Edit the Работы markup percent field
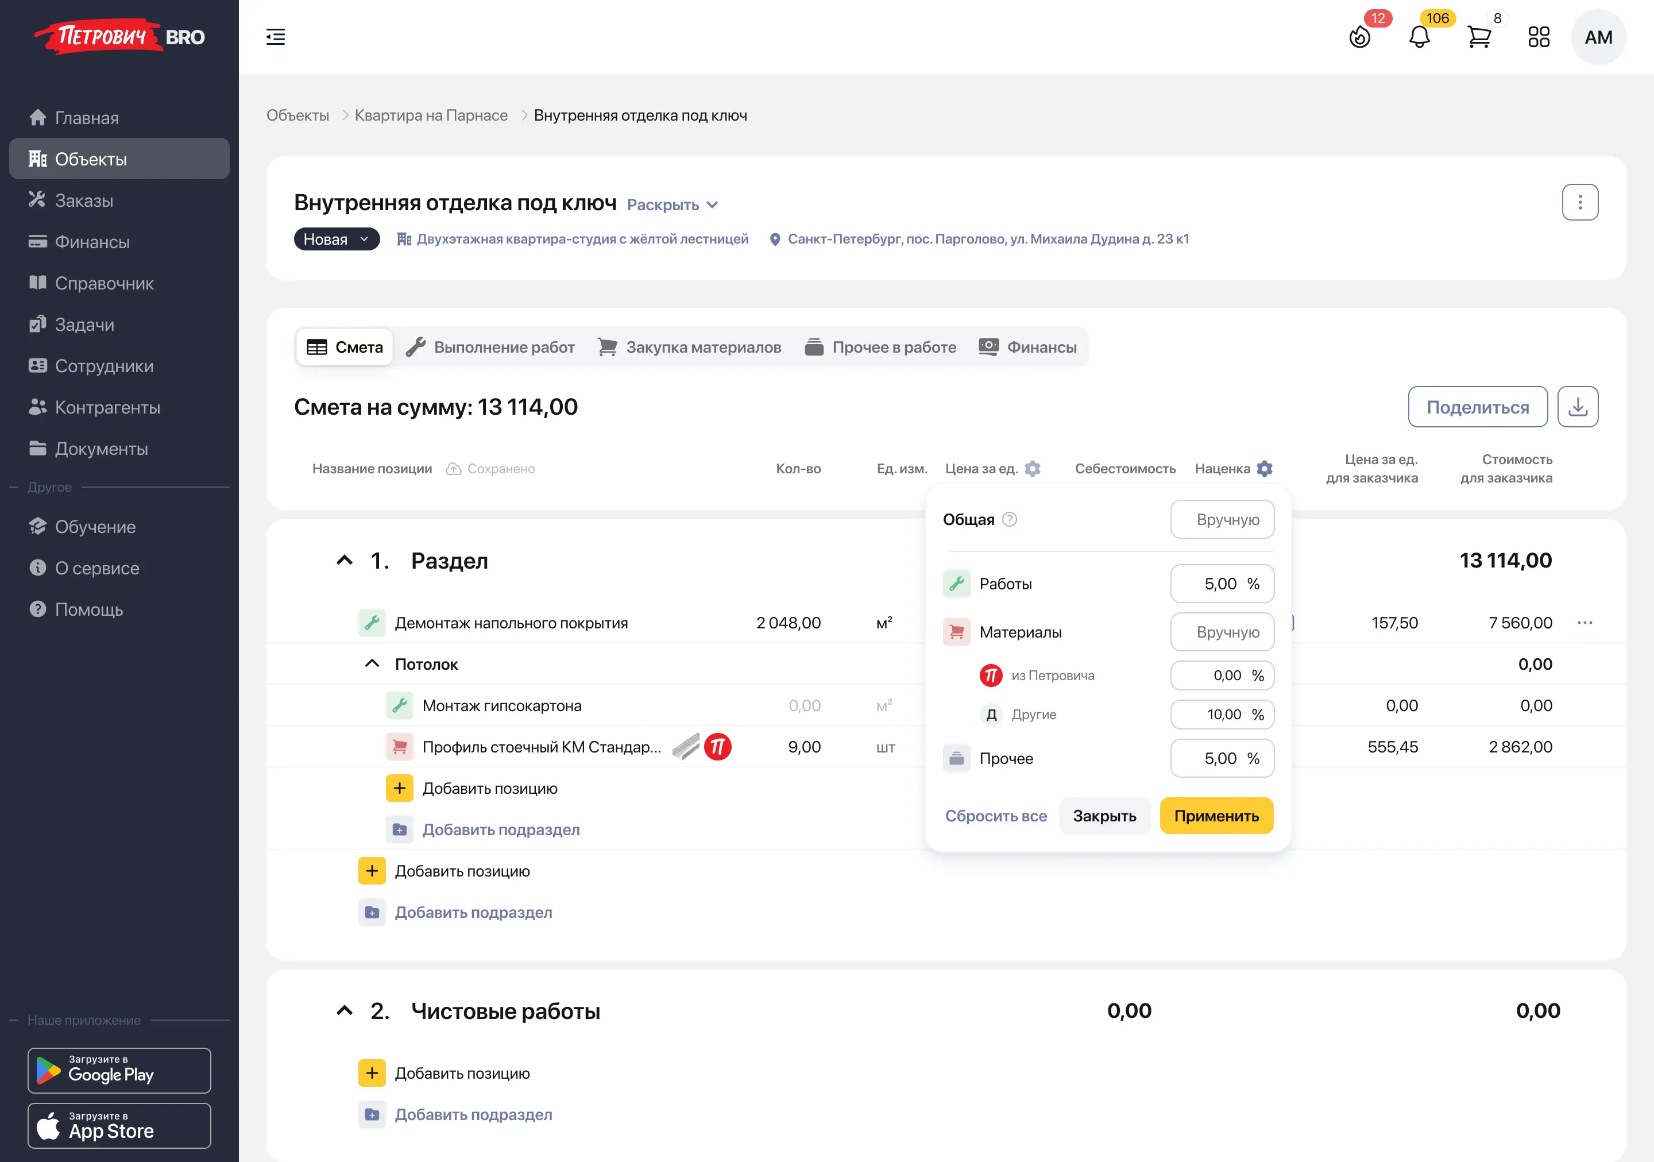This screenshot has height=1162, width=1654. pos(1222,584)
